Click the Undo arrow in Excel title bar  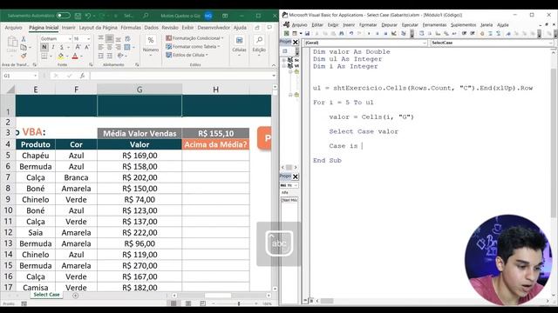88,16
